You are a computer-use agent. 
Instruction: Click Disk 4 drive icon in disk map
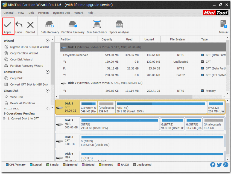coord(60,158)
